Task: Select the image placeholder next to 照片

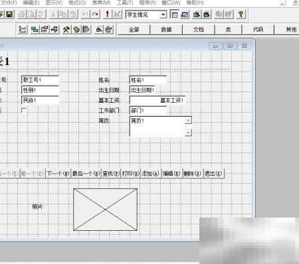Action: [105, 210]
